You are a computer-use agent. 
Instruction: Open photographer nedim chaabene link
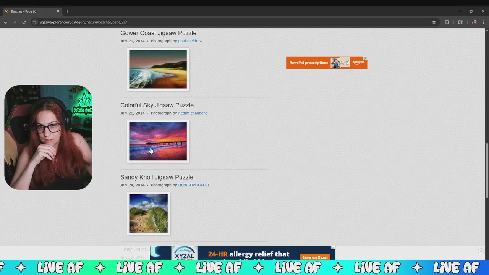click(193, 113)
